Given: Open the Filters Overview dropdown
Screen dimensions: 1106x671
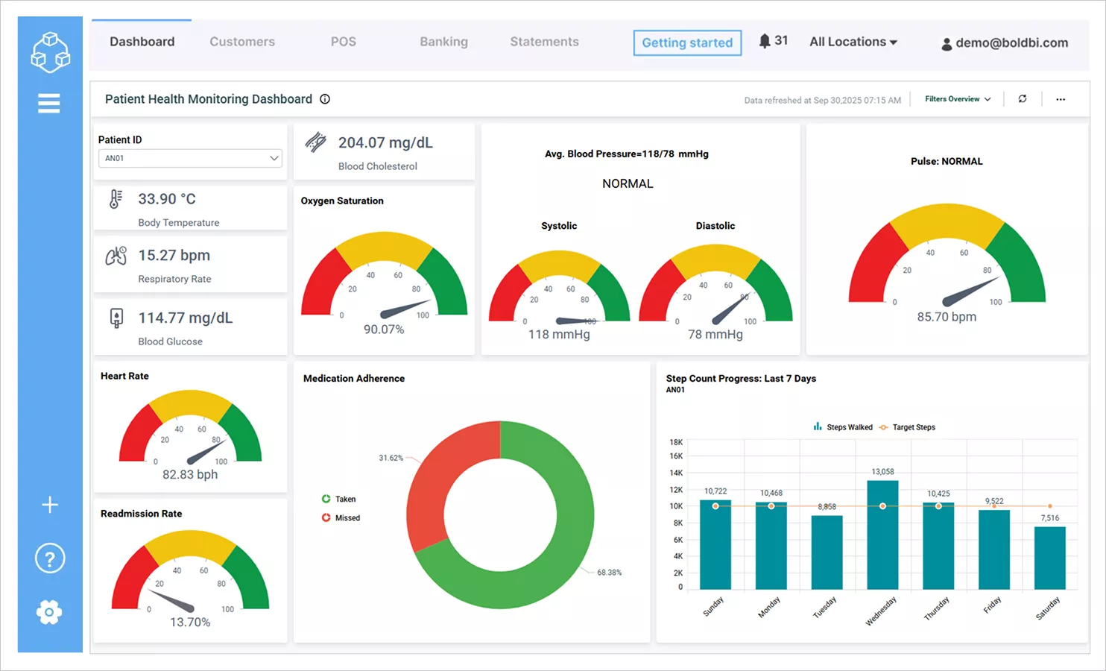Looking at the screenshot, I should (x=956, y=98).
